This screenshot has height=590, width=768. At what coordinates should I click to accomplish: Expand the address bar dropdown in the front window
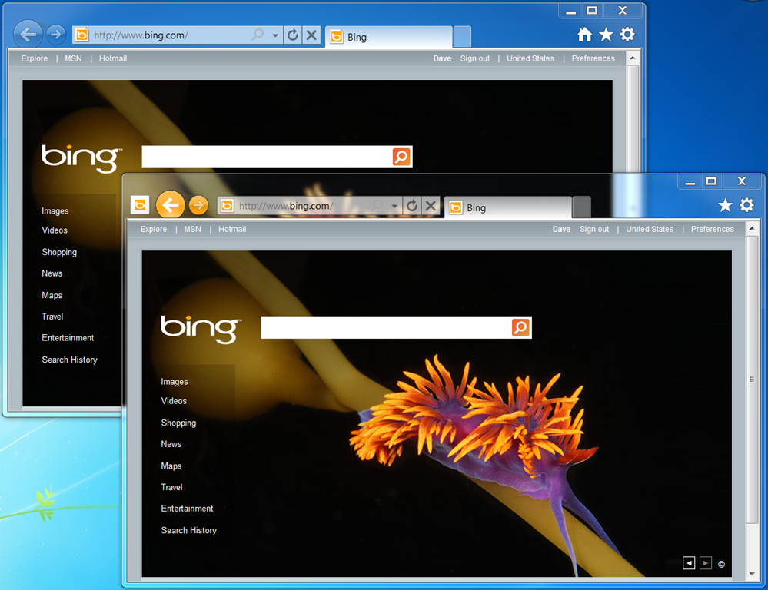click(394, 206)
